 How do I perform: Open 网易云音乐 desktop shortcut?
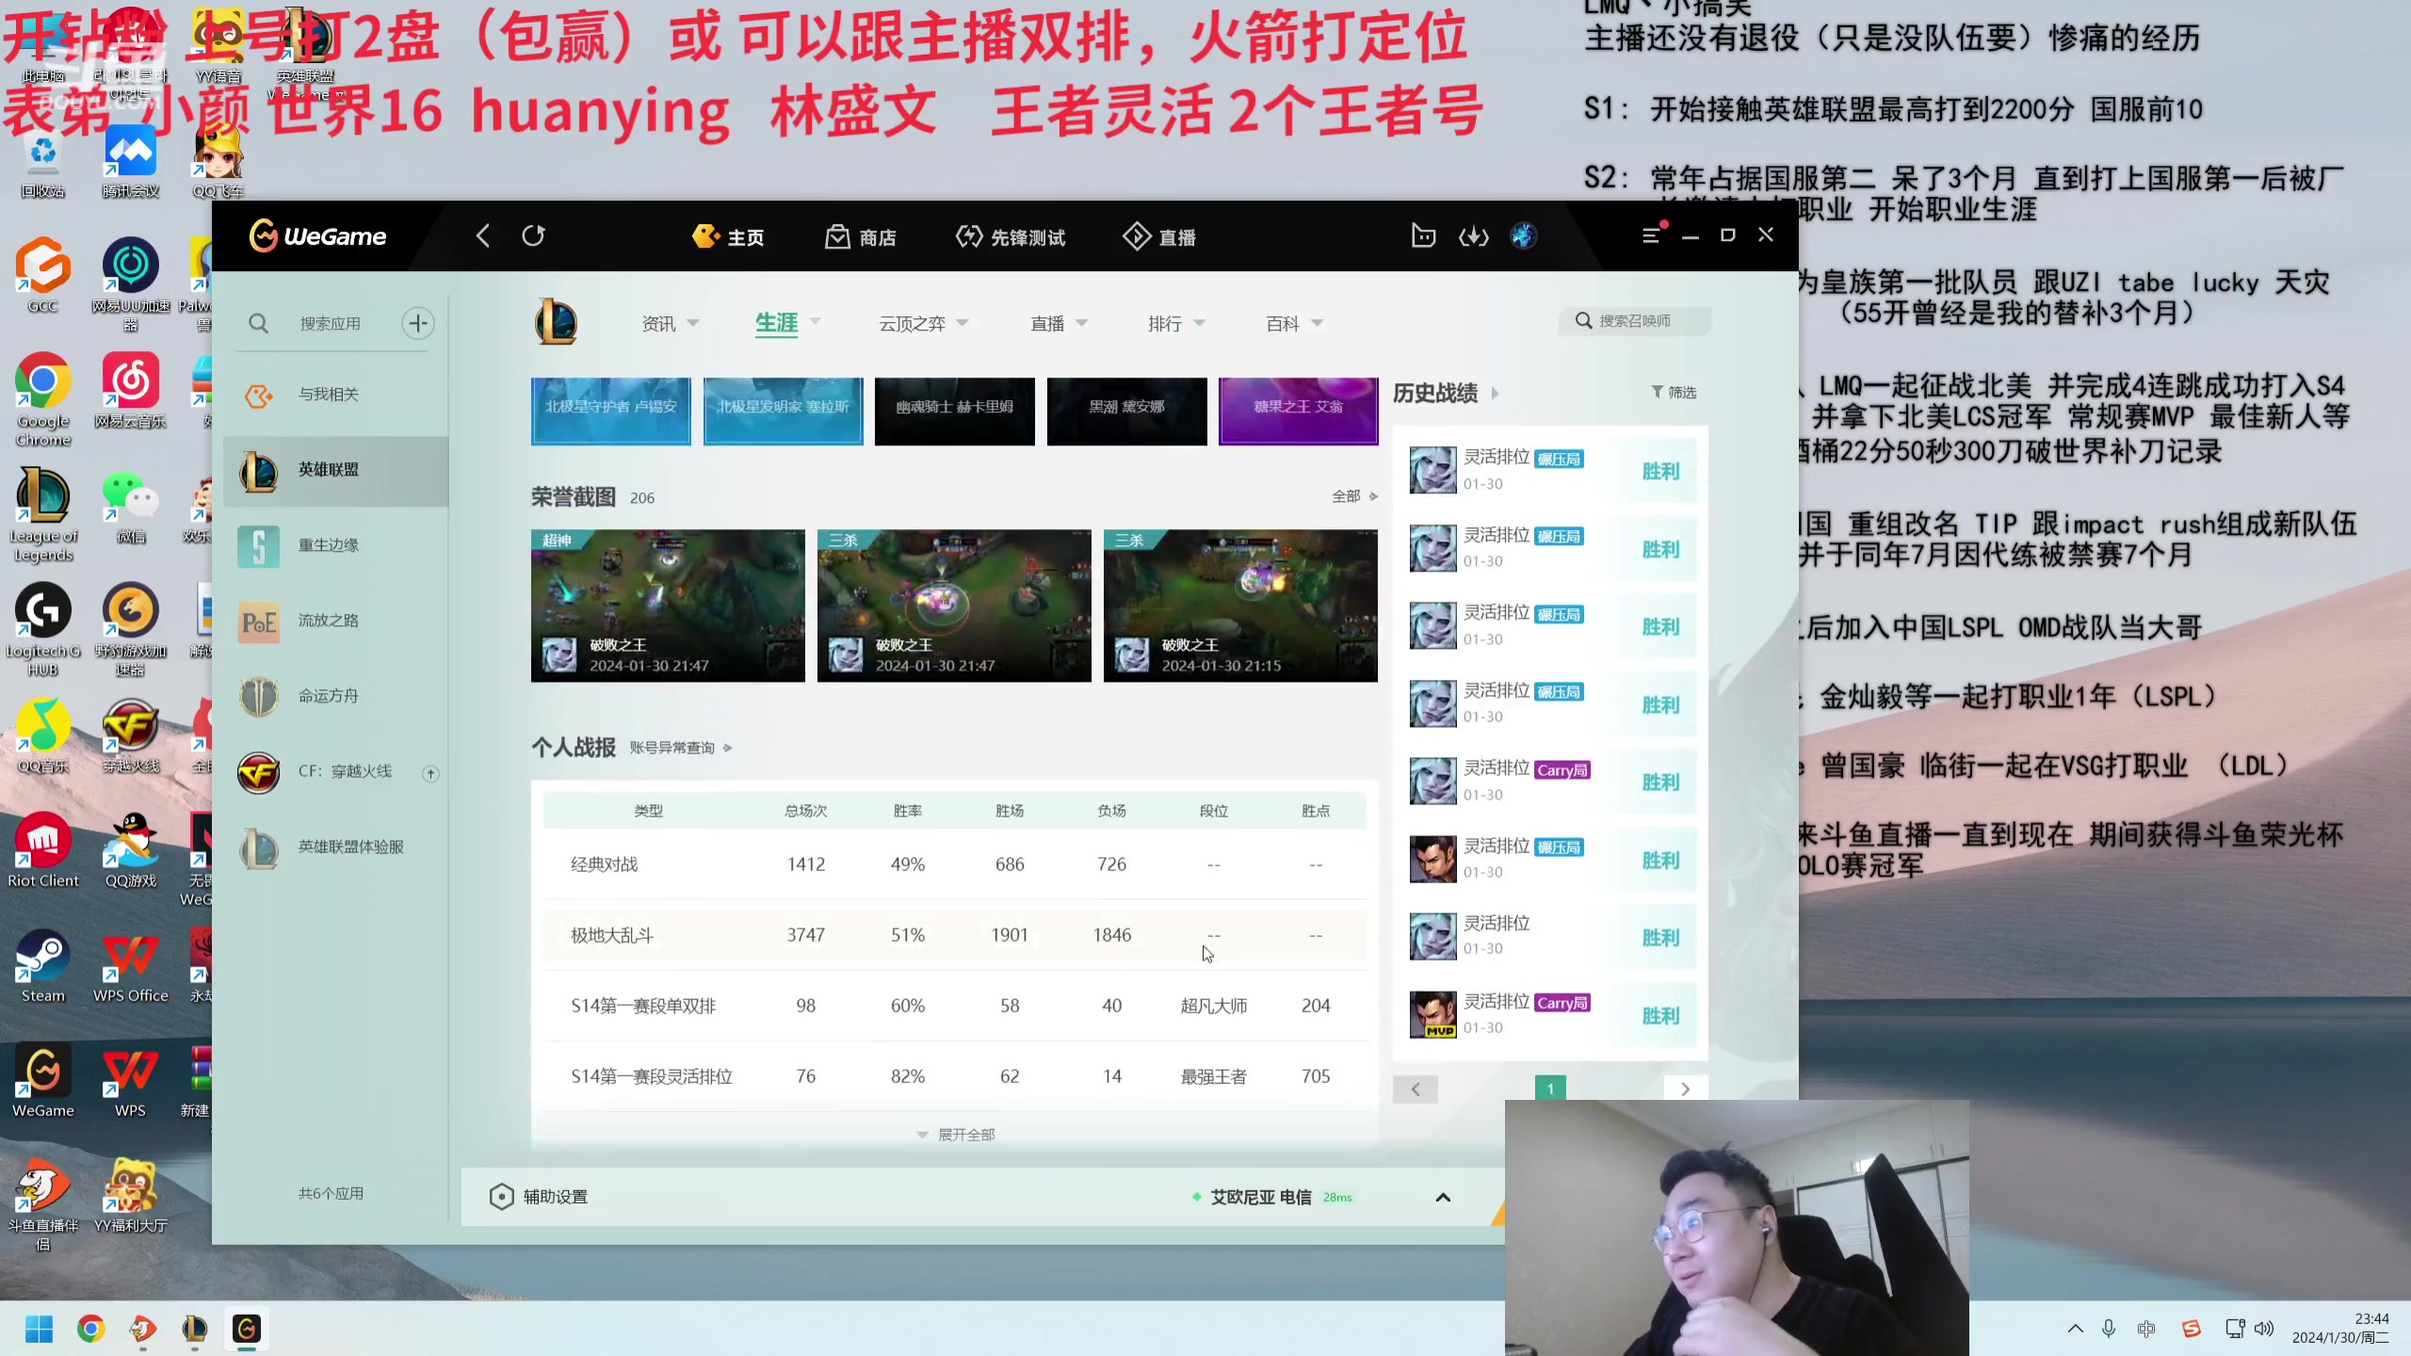(x=131, y=391)
